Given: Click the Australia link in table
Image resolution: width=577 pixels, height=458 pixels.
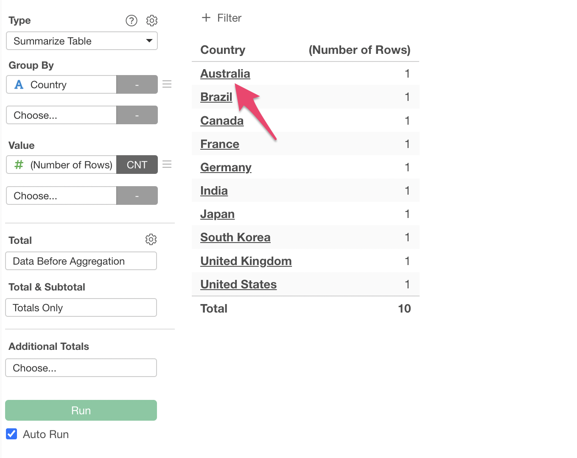Looking at the screenshot, I should tap(225, 74).
